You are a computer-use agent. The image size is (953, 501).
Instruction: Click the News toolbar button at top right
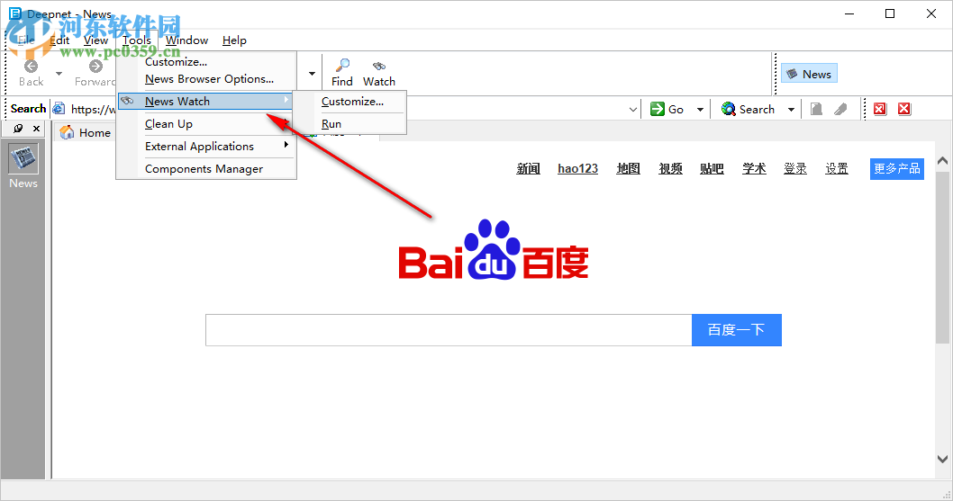pos(809,74)
